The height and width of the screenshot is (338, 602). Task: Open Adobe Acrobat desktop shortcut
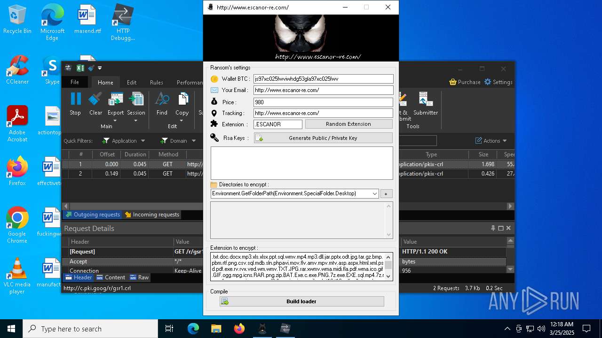(17, 123)
